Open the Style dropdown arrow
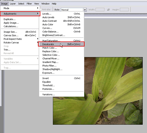Image resolution: width=147 pixels, height=133 pixels. coord(85,10)
